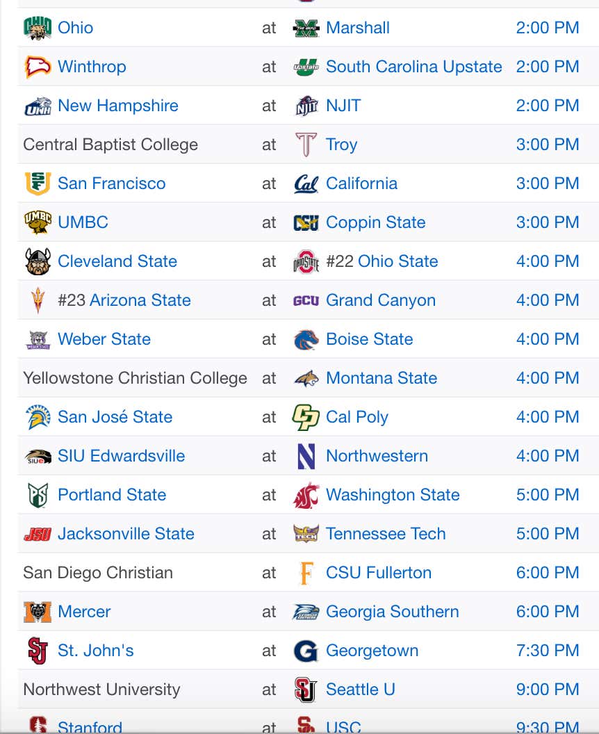
Task: Click the Boise State bronco logo
Action: tap(306, 339)
